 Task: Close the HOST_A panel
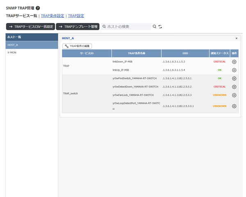(237, 38)
